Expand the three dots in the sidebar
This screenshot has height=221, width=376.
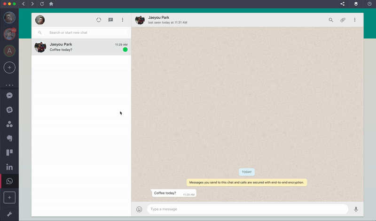[9, 85]
